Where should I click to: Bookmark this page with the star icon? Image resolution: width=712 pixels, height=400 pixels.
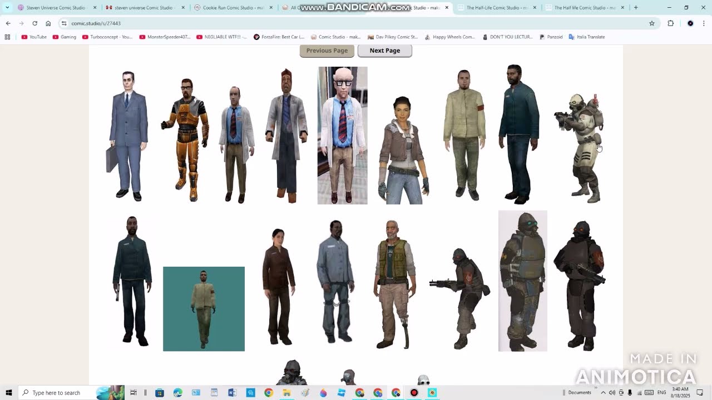[652, 23]
